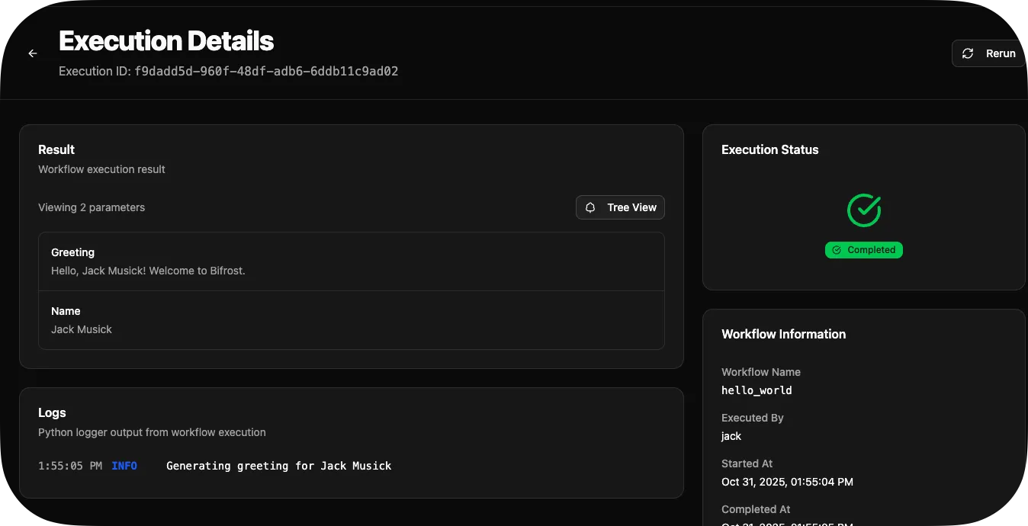Click the Executed By value jack

pos(731,436)
